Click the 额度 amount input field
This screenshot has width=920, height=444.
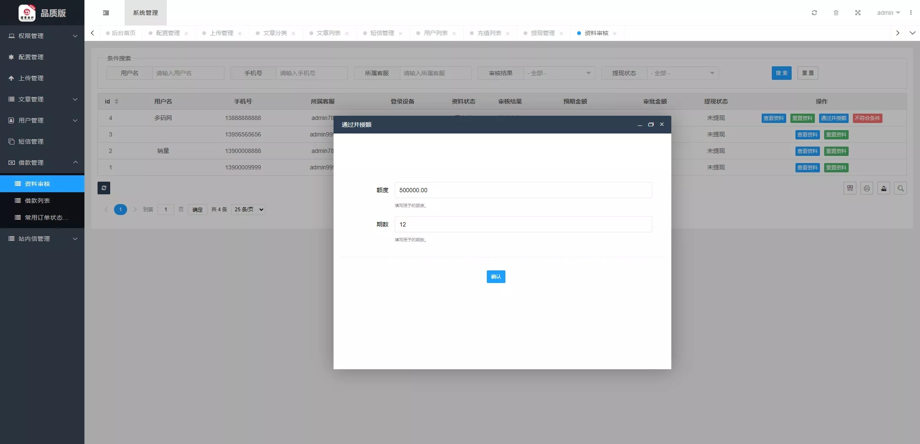(x=523, y=190)
